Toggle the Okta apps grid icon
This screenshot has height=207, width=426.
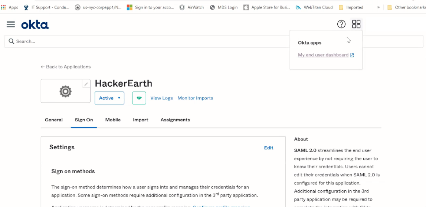point(356,24)
